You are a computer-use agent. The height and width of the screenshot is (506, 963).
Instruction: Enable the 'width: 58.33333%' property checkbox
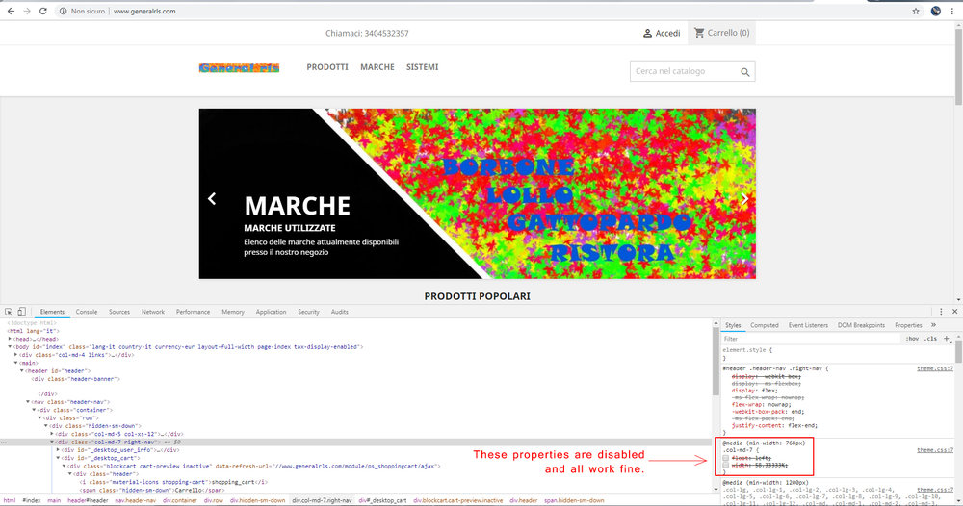[x=726, y=466]
